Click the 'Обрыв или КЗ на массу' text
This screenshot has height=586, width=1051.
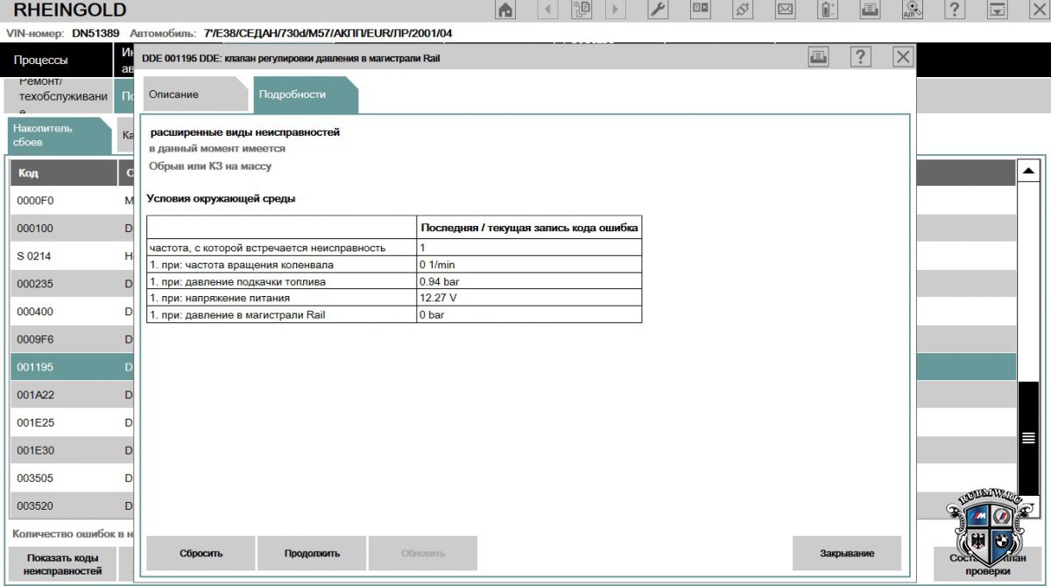210,166
